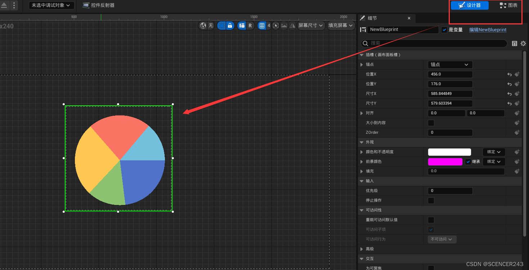
Task: Enable the 停止操作 checkbox
Action: pyautogui.click(x=431, y=201)
